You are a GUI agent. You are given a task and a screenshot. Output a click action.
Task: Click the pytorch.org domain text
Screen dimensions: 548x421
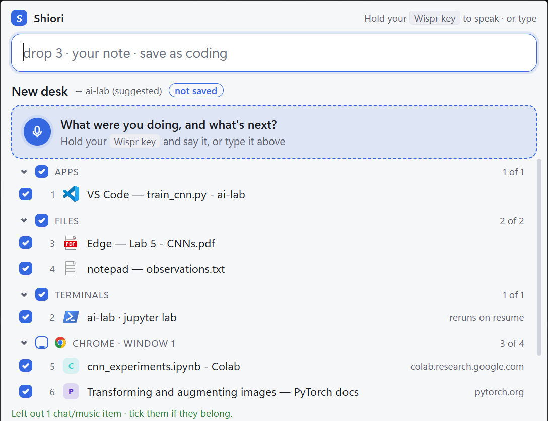coord(499,392)
